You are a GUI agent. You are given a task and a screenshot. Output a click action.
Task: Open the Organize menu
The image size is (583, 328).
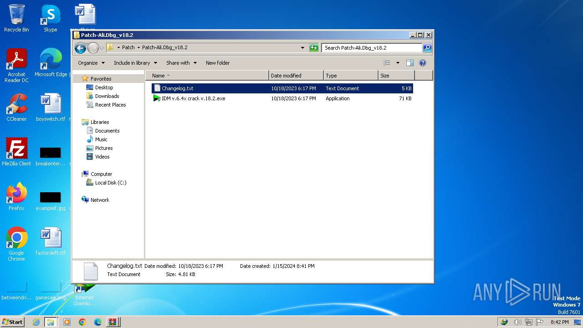(x=91, y=63)
